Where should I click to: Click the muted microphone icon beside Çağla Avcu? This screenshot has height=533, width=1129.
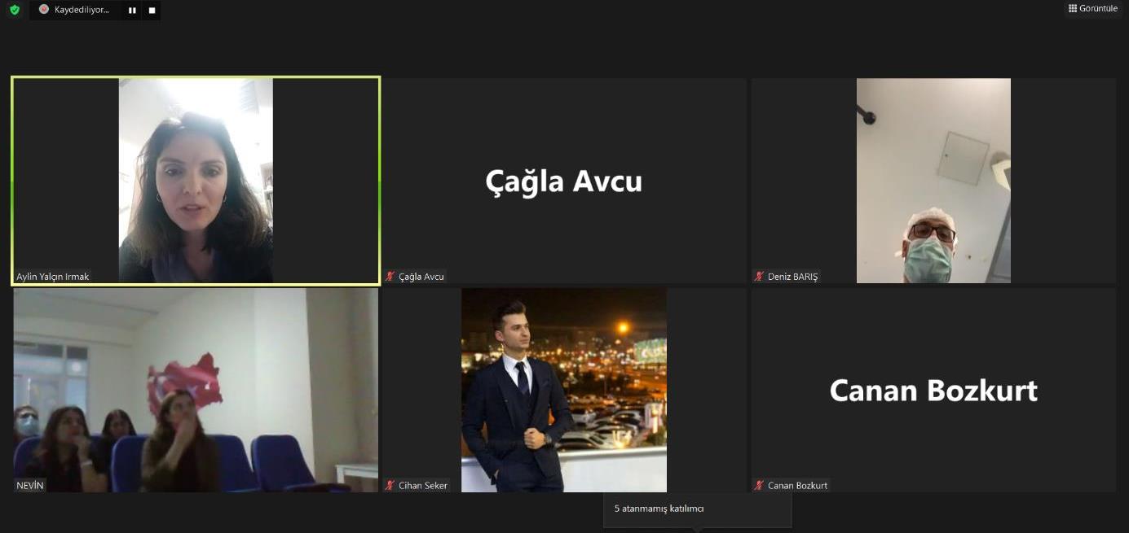390,277
